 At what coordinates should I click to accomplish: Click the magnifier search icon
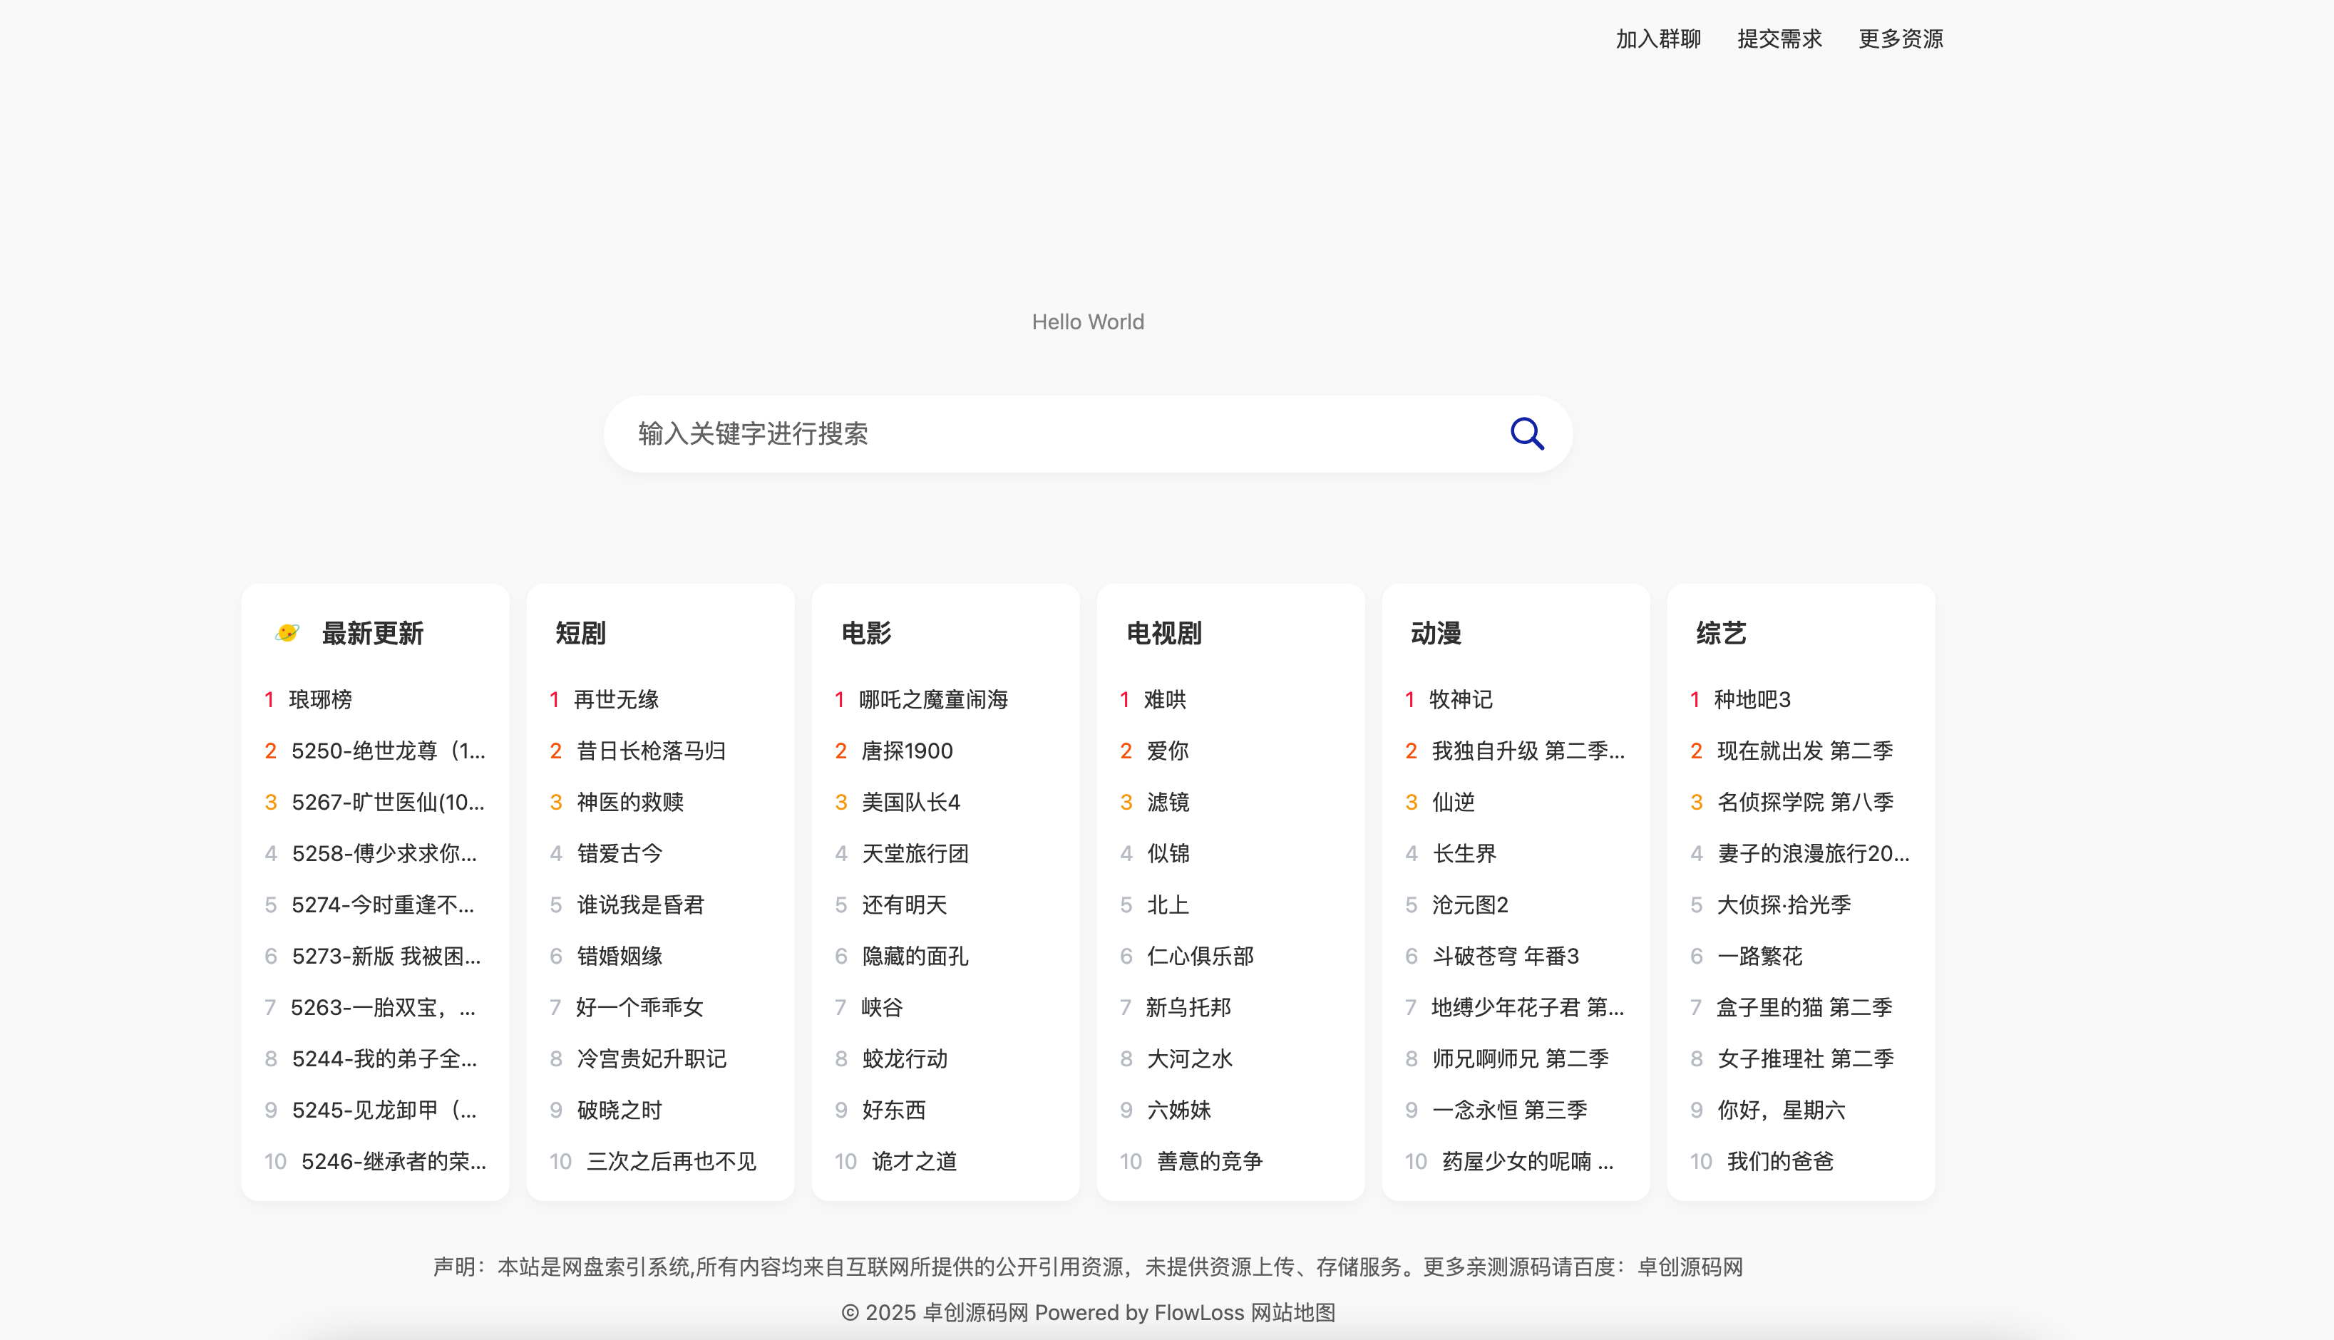1527,433
